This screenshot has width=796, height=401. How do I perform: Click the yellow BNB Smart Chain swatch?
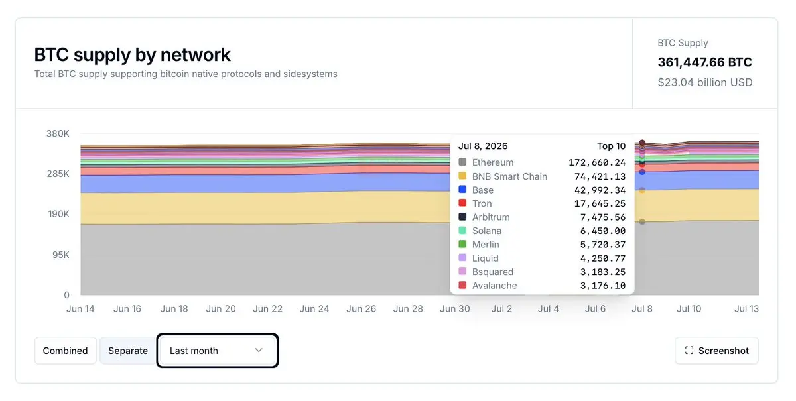[x=462, y=176]
